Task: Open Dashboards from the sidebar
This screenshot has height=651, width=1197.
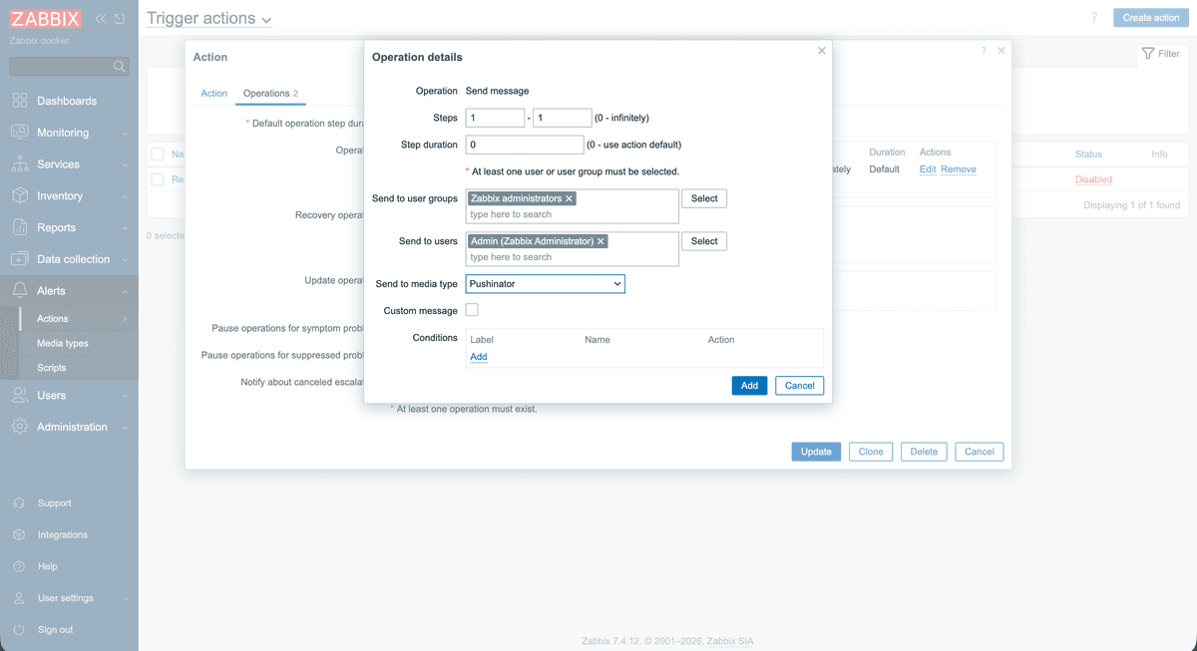Action: click(67, 101)
